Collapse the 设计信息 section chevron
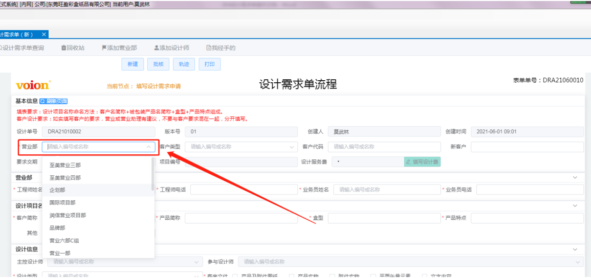This screenshot has height=278, width=591. point(575,249)
